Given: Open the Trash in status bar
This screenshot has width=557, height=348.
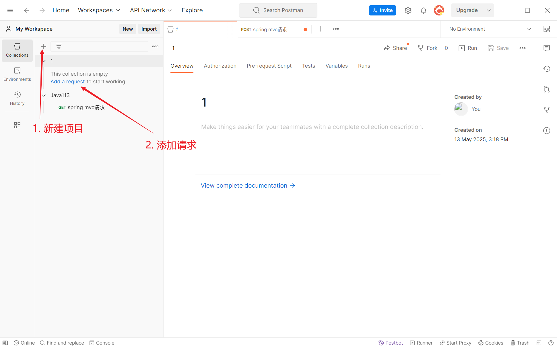Looking at the screenshot, I should 520,343.
